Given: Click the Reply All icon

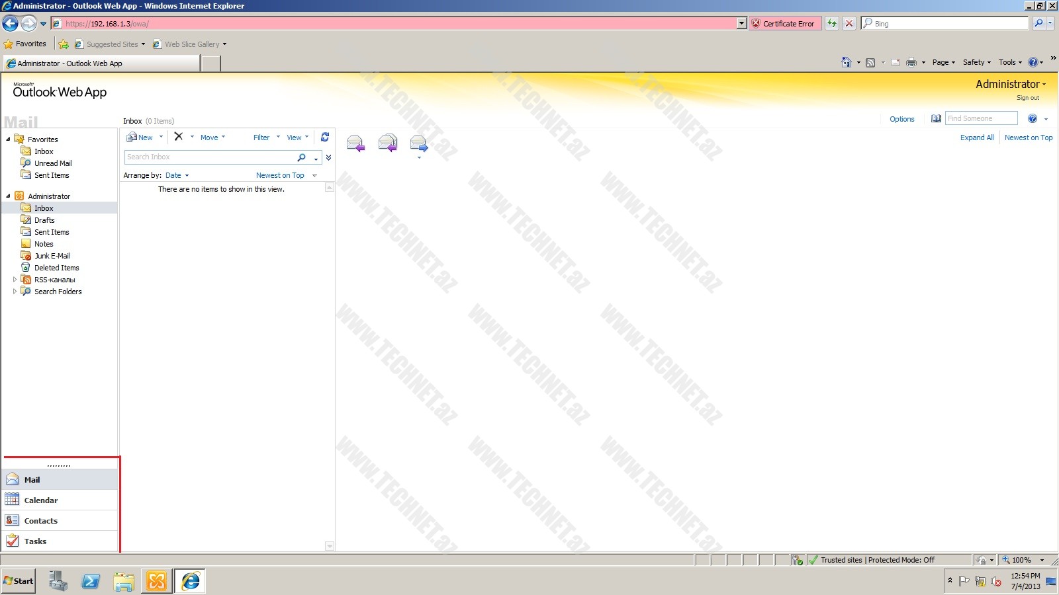Looking at the screenshot, I should point(387,142).
